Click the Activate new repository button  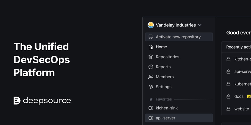click(179, 37)
